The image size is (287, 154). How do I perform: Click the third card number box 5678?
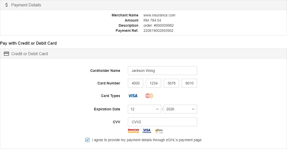point(171,83)
